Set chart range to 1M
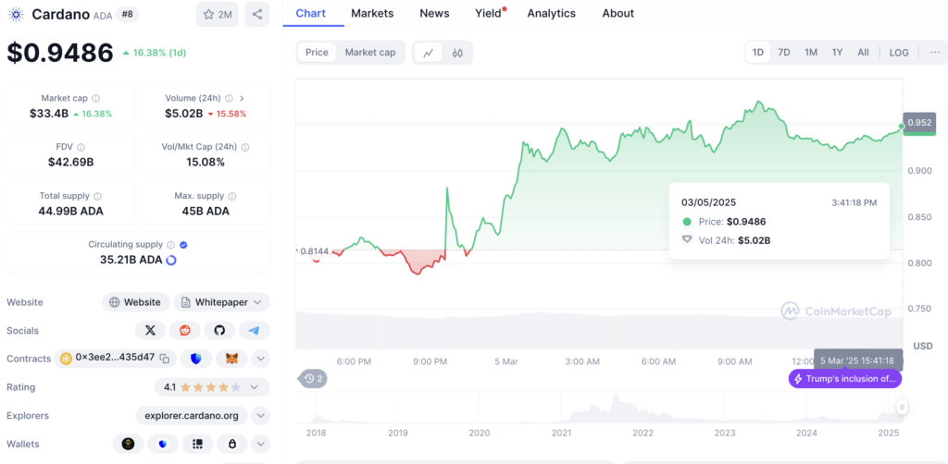 811,53
